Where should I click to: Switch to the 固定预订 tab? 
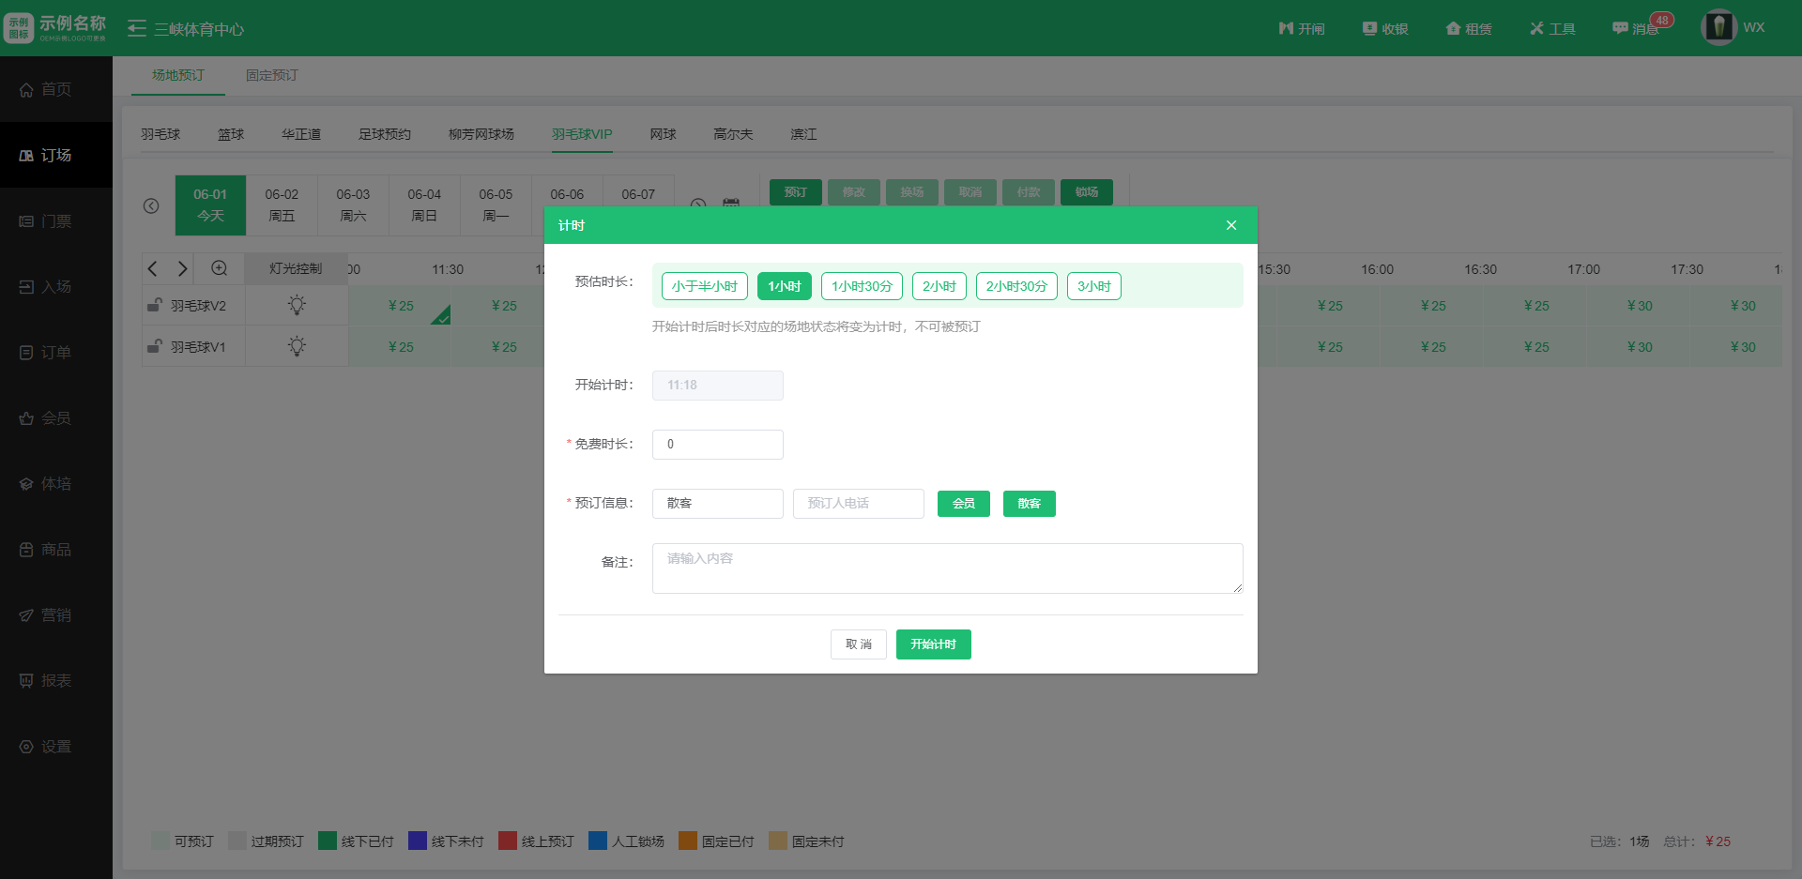[x=271, y=75]
